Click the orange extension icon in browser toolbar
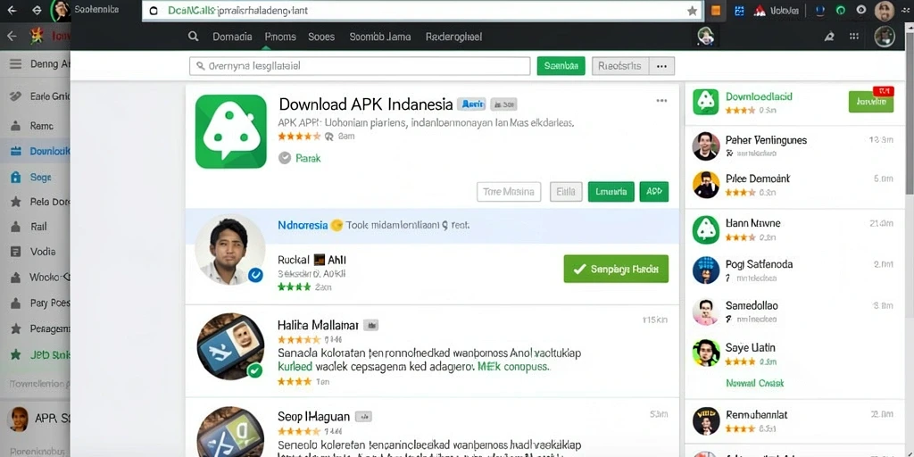Viewport: 914px width, 457px height. point(716,11)
